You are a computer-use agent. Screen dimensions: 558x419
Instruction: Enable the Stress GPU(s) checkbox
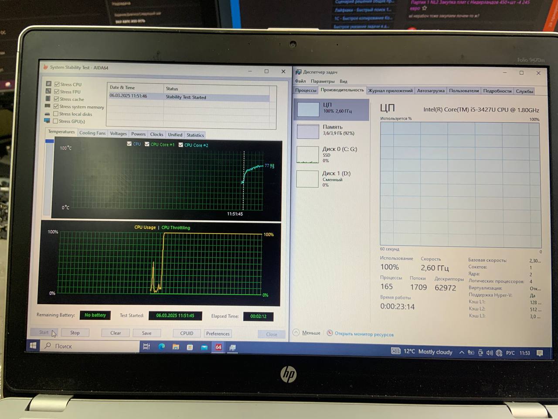click(55, 121)
